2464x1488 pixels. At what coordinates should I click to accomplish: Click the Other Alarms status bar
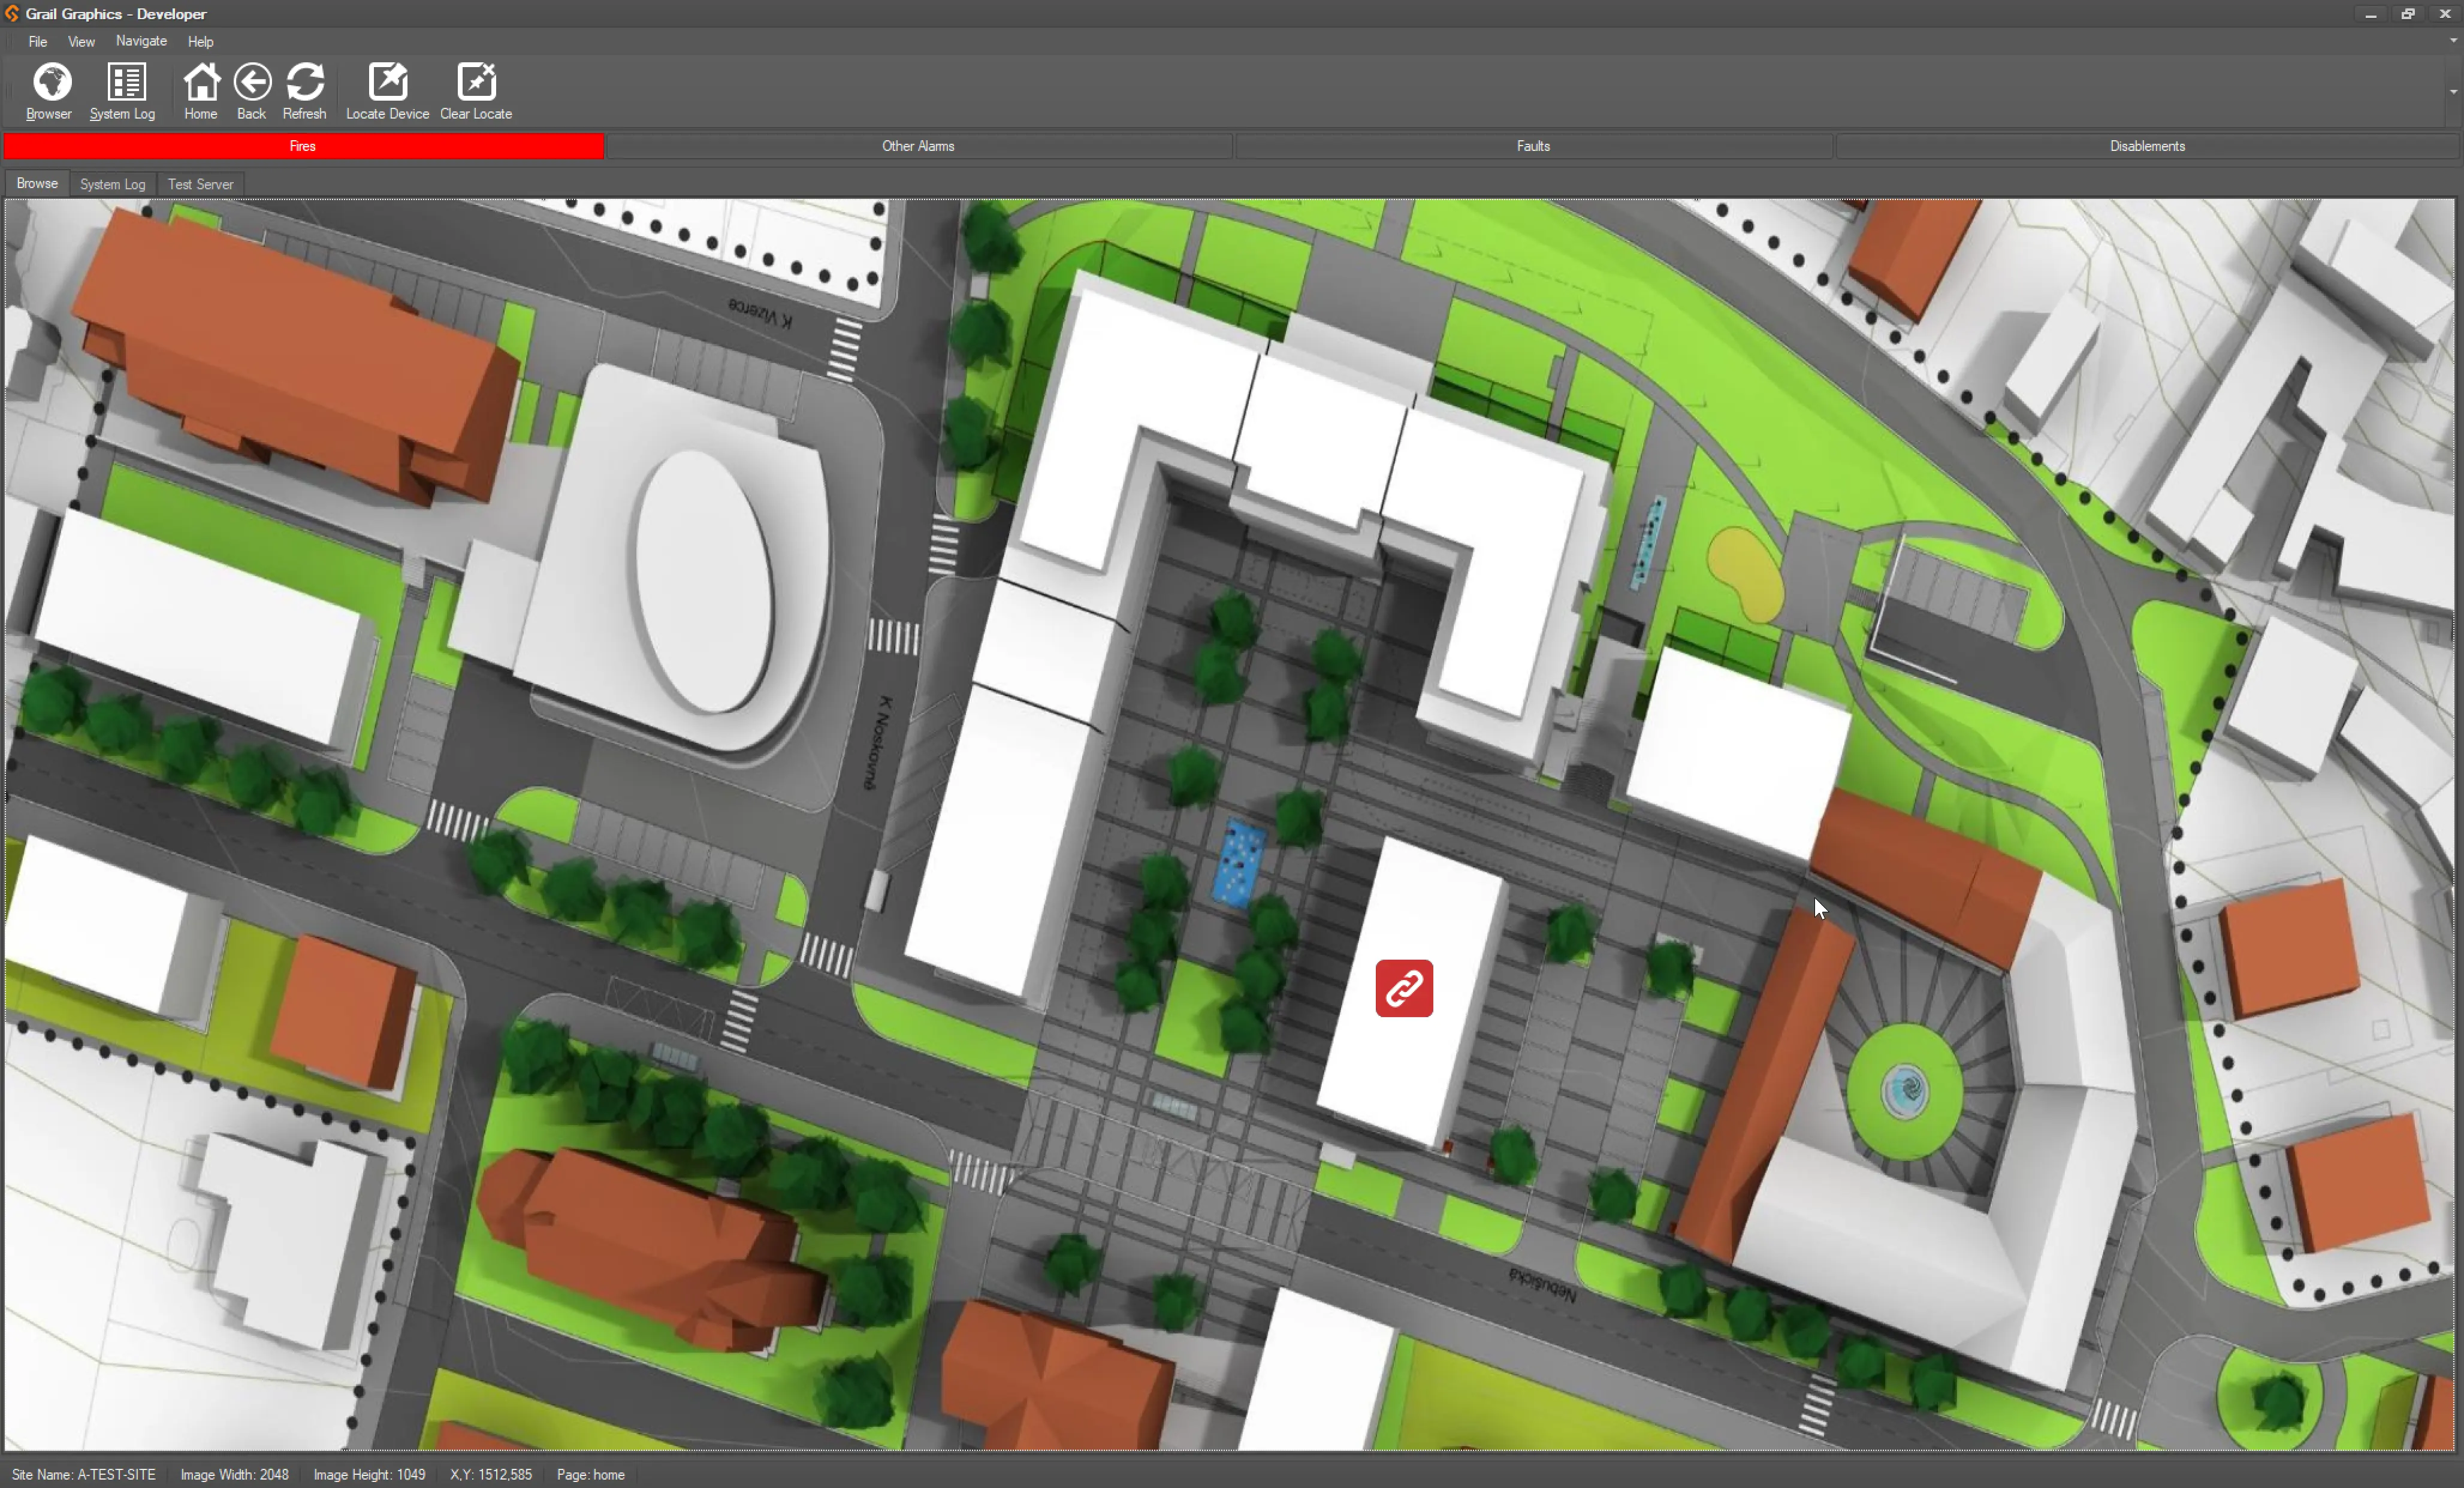tap(918, 146)
